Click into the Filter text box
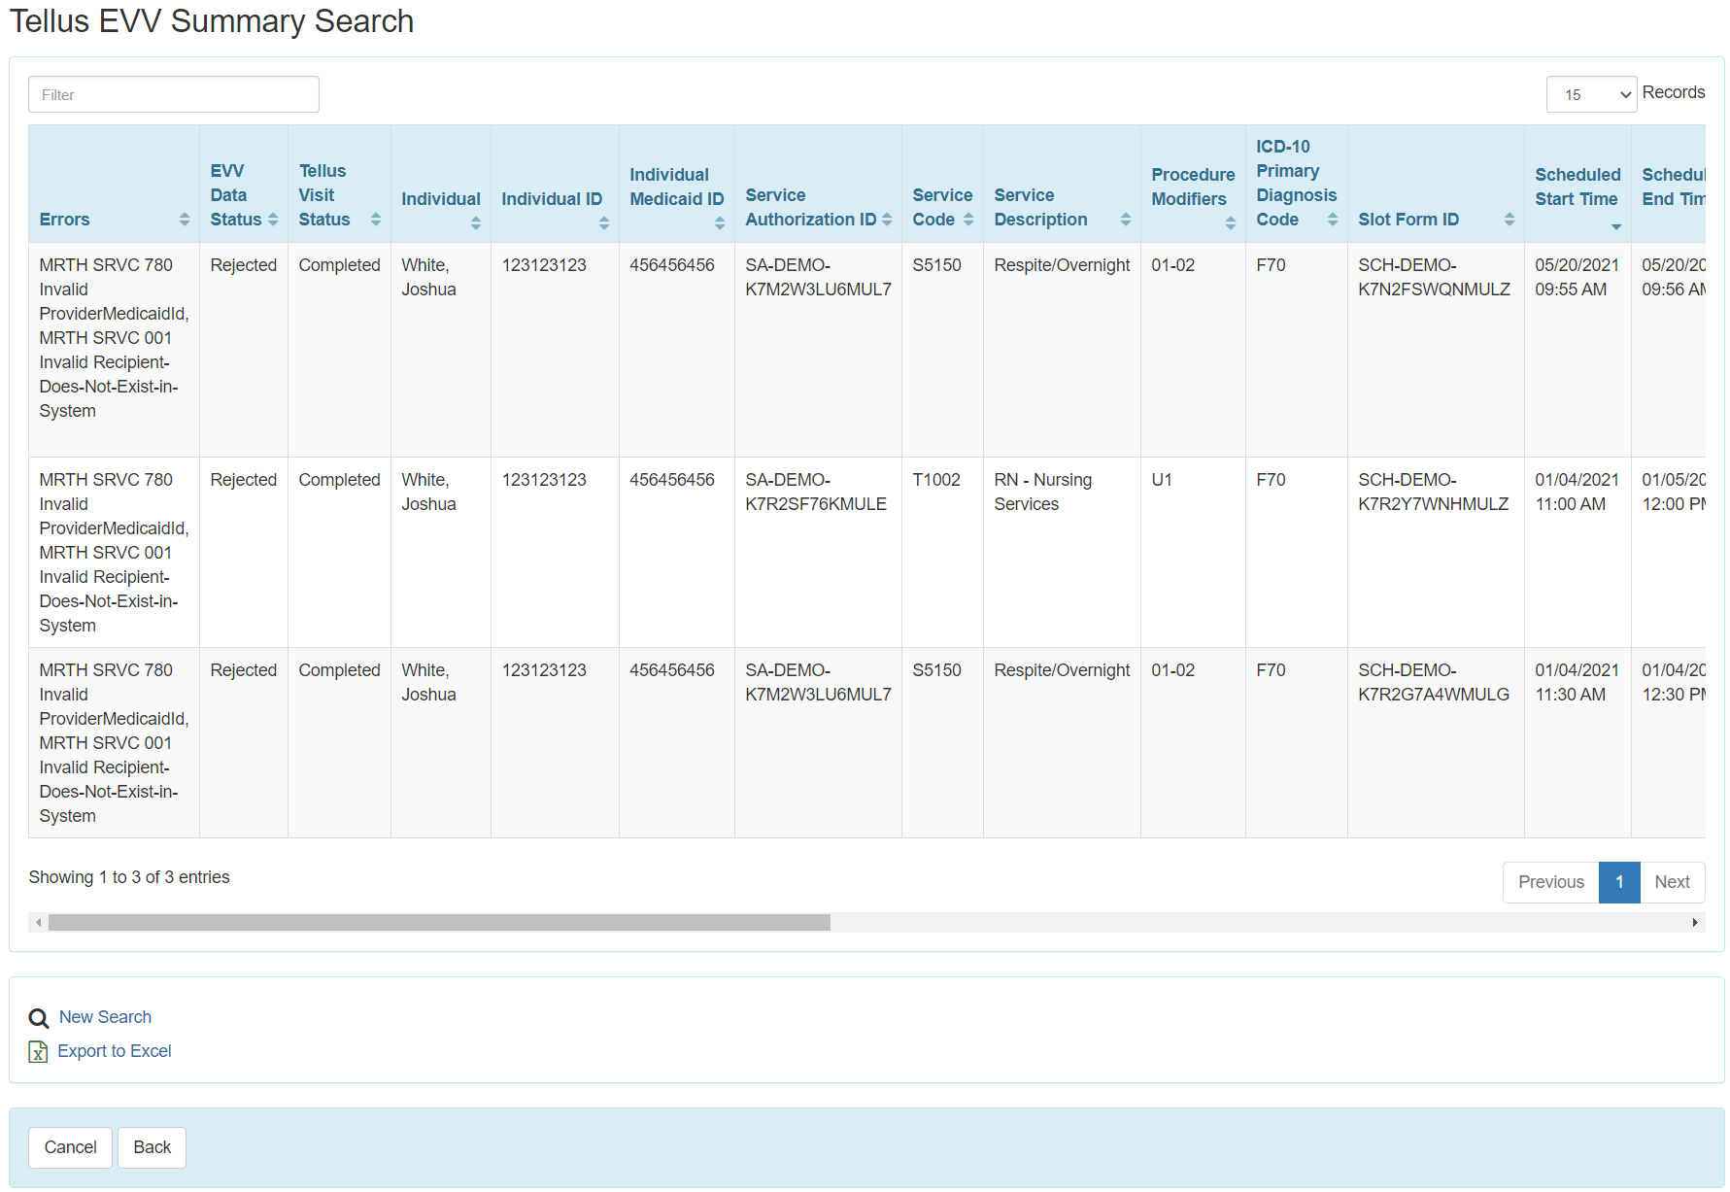The image size is (1730, 1192). coord(174,94)
